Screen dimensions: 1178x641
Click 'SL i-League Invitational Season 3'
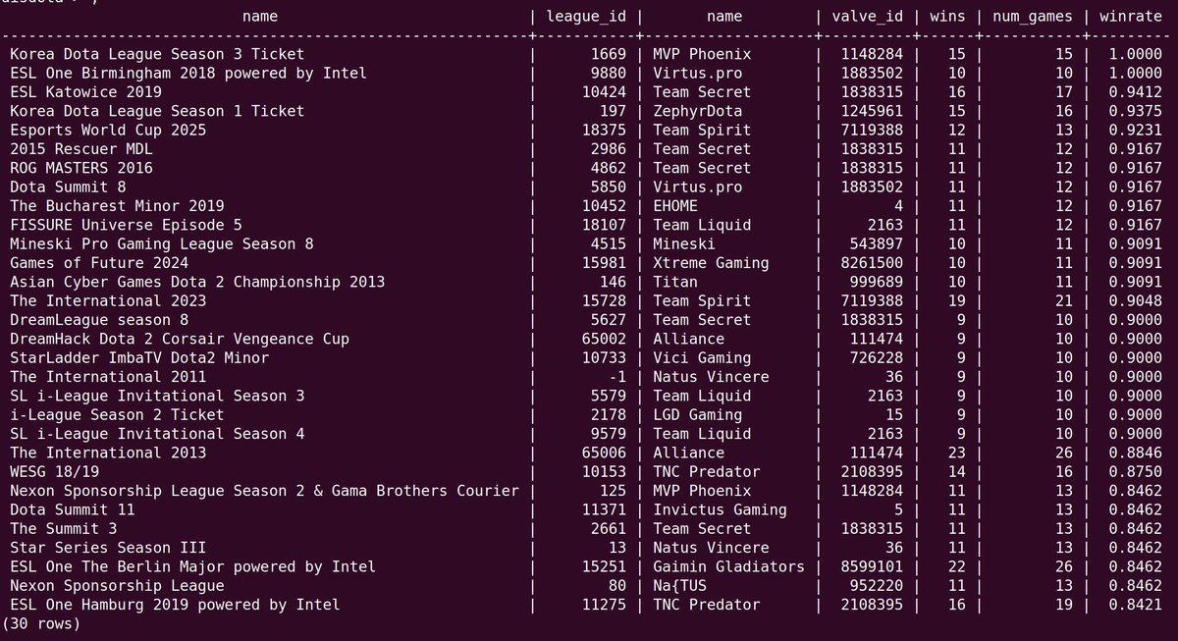(157, 396)
